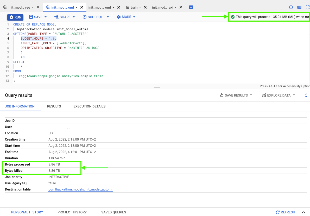The height and width of the screenshot is (216, 310).
Task: Click the query icon on init_mod... reg tab
Action: [x=5, y=7]
